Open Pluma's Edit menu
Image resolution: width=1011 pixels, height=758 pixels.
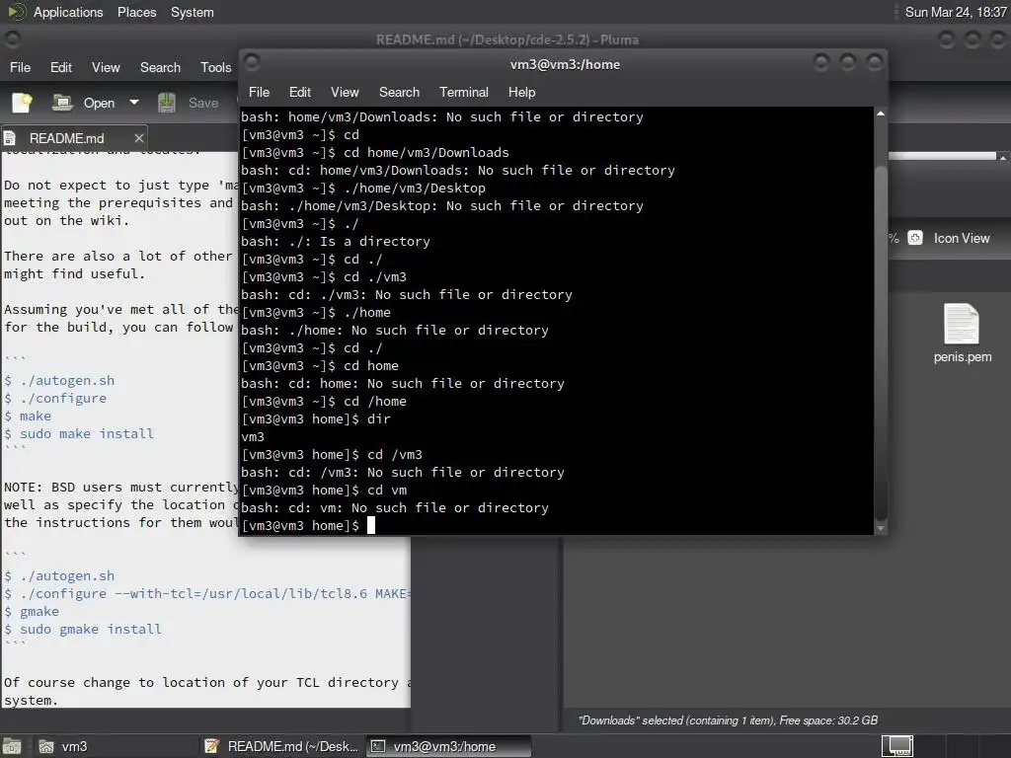61,68
